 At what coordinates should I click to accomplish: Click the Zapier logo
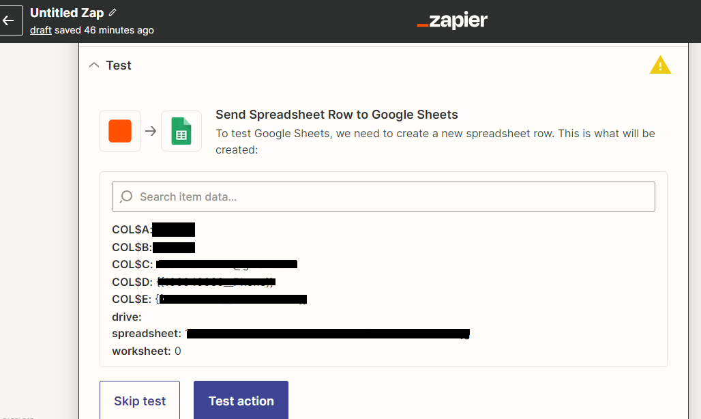452,20
